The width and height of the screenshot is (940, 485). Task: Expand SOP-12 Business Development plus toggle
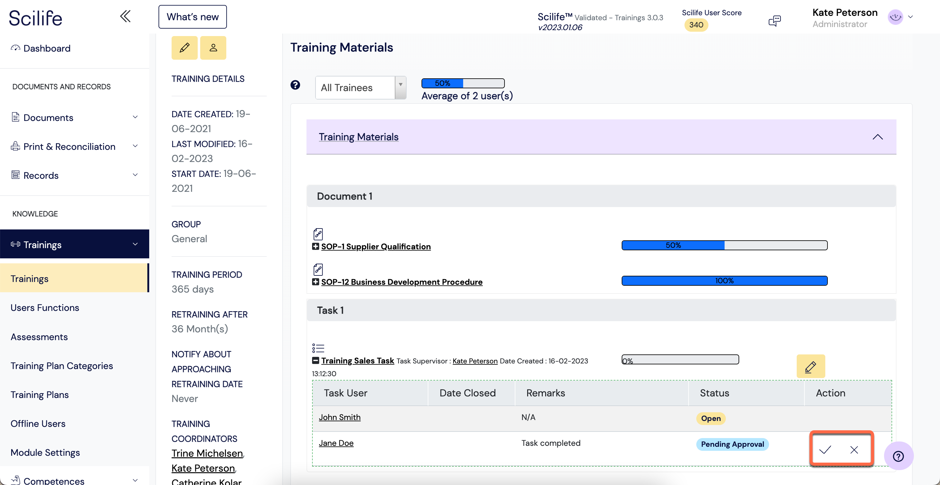(316, 282)
